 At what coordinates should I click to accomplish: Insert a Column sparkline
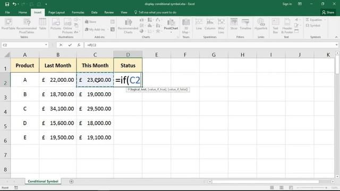pyautogui.click(x=210, y=24)
